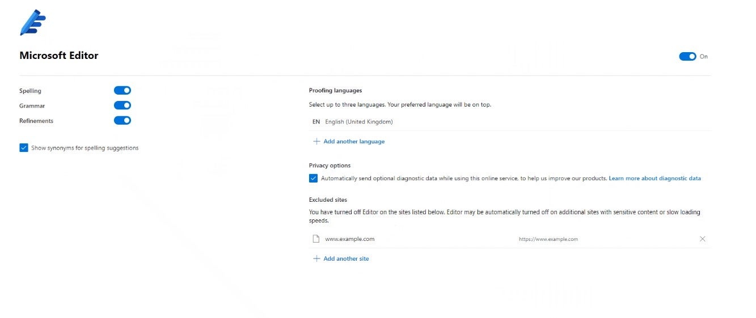Click the Microsoft Editor pen logo
The height and width of the screenshot is (318, 756).
[x=32, y=23]
